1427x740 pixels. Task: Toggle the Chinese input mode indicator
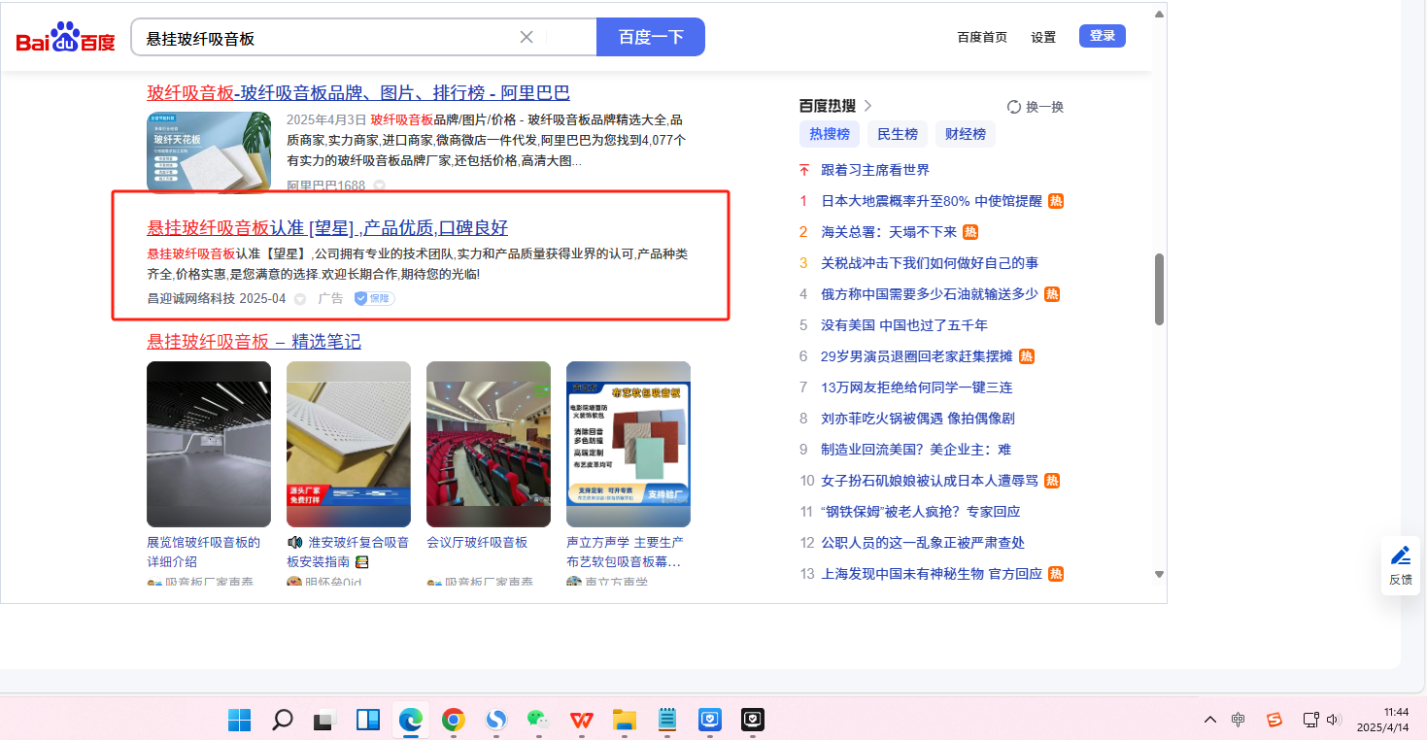(x=1239, y=720)
